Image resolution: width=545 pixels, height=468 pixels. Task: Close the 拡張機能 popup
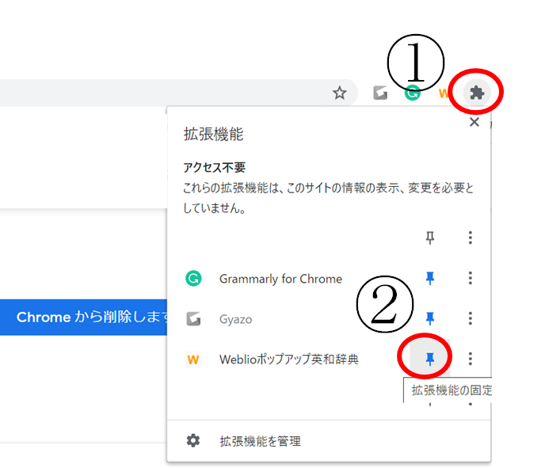pyautogui.click(x=474, y=122)
